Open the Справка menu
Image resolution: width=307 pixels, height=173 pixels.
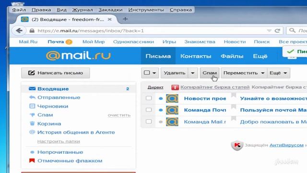tap(181, 10)
